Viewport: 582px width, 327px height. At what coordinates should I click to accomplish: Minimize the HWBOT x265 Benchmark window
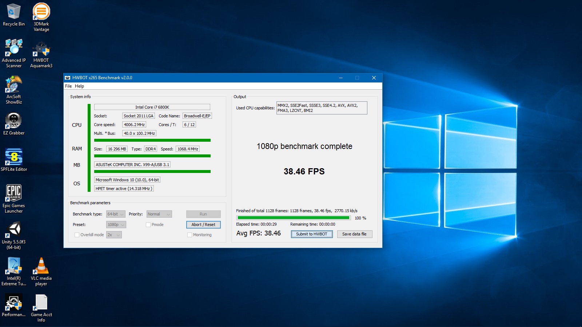click(341, 78)
